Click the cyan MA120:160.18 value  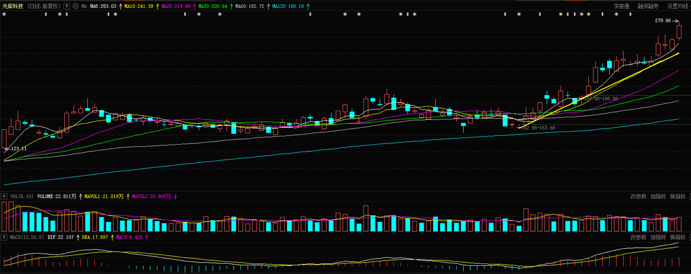[x=288, y=6]
